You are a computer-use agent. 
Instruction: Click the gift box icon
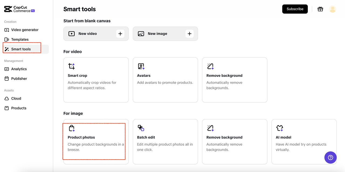(x=320, y=9)
